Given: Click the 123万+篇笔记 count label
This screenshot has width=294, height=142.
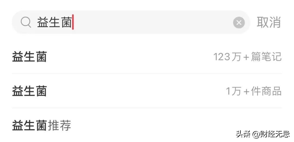Looking at the screenshot, I should (247, 57).
